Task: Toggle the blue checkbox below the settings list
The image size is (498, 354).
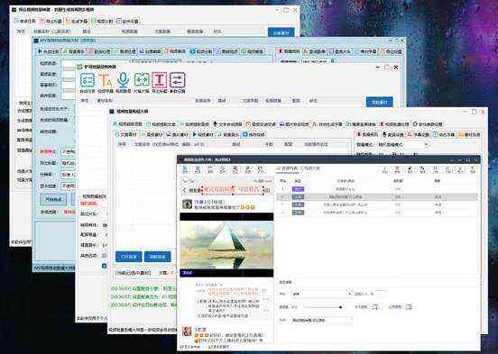Action: pyautogui.click(x=104, y=266)
